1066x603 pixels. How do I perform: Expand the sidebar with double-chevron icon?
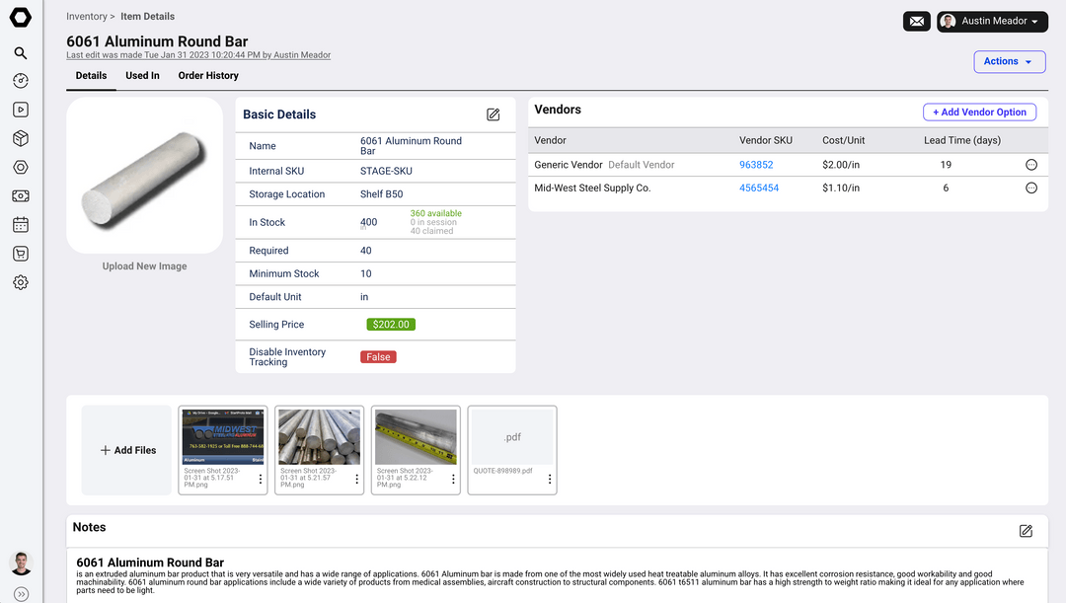click(x=21, y=594)
